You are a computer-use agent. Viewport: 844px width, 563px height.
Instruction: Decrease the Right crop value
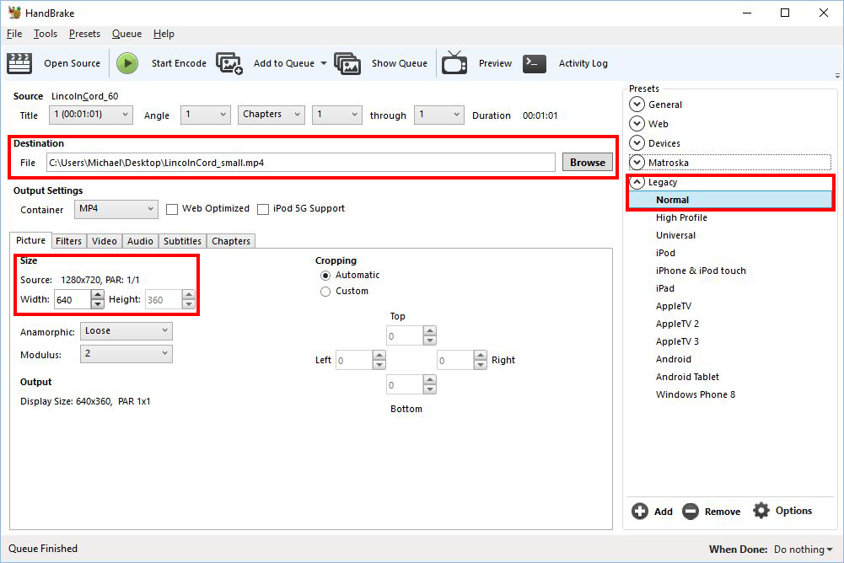(x=480, y=364)
